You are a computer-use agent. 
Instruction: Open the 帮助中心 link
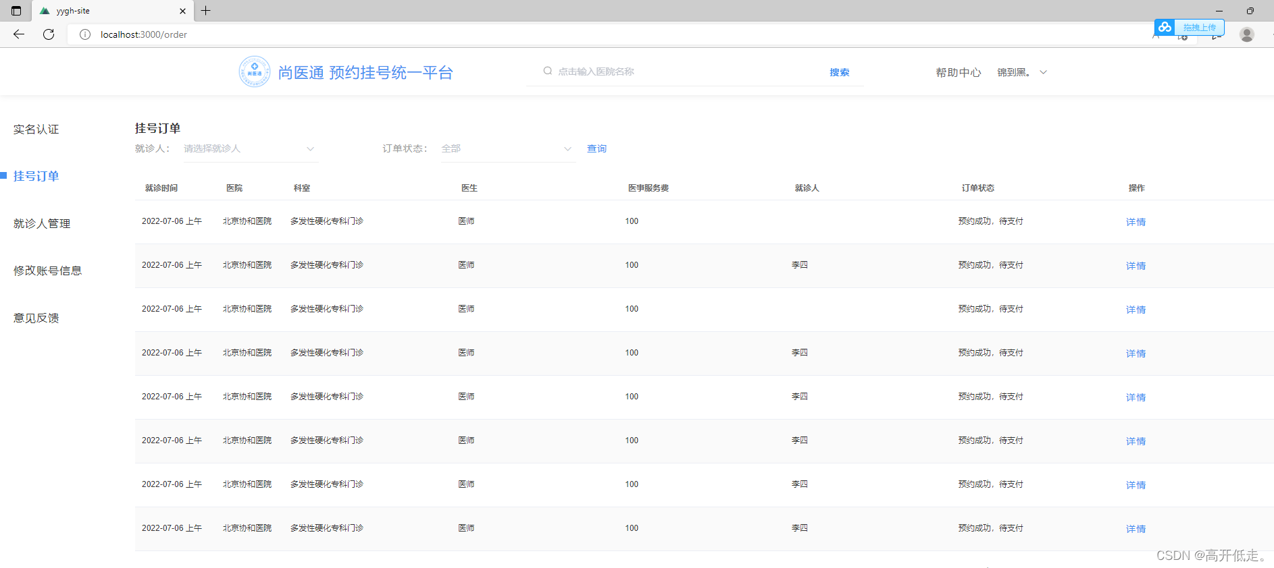click(x=958, y=72)
